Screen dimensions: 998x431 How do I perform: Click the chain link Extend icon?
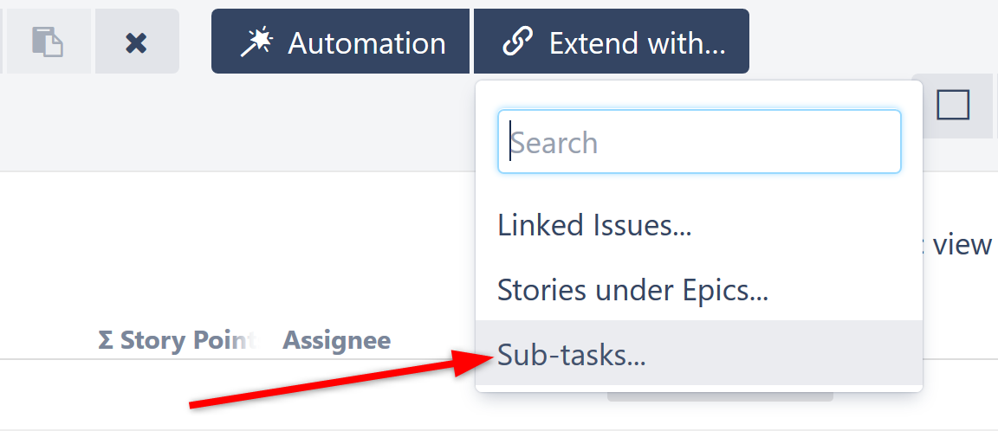pyautogui.click(x=518, y=42)
